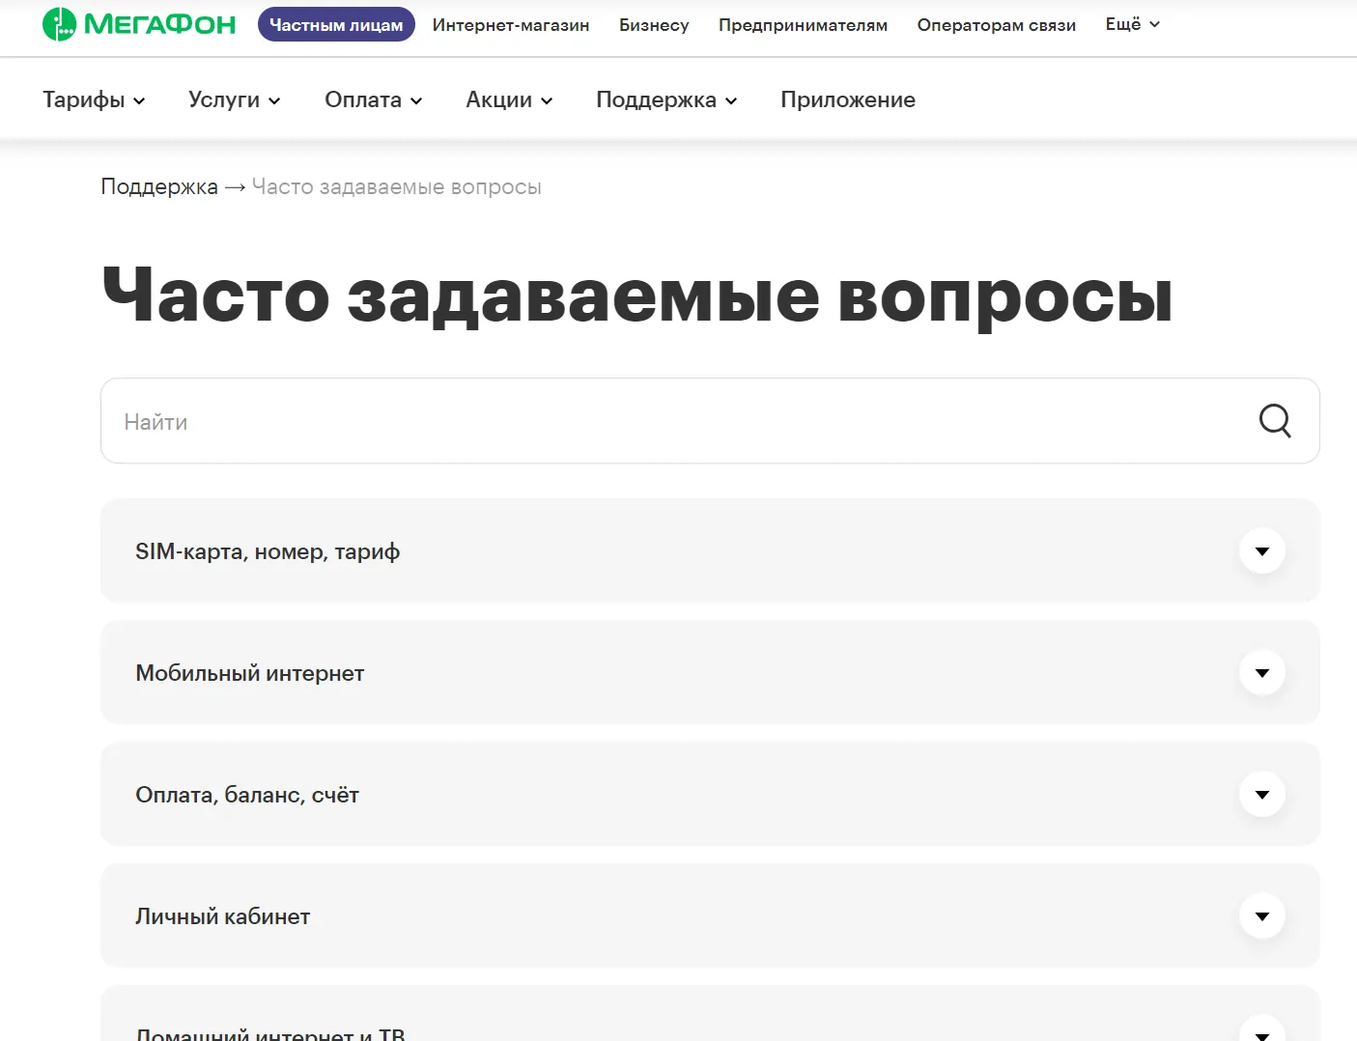Go to Интернет-магазин
The width and height of the screenshot is (1357, 1041).
[x=511, y=25]
